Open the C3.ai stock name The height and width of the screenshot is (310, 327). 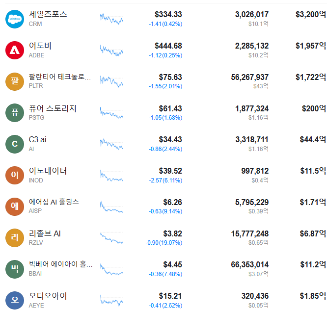click(x=37, y=140)
